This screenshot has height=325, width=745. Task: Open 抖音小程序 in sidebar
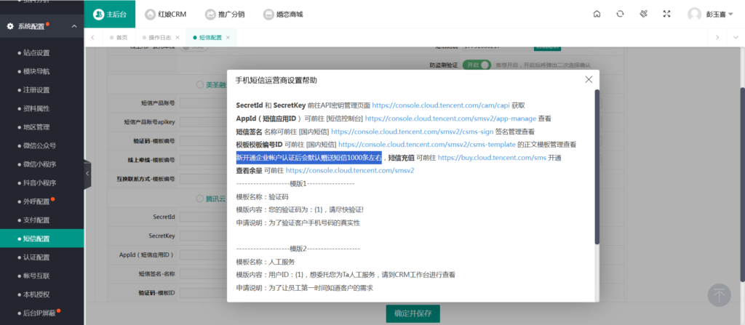pyautogui.click(x=40, y=183)
